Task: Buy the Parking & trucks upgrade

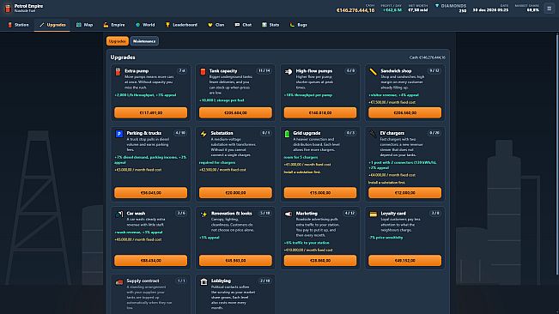Action: (151, 192)
